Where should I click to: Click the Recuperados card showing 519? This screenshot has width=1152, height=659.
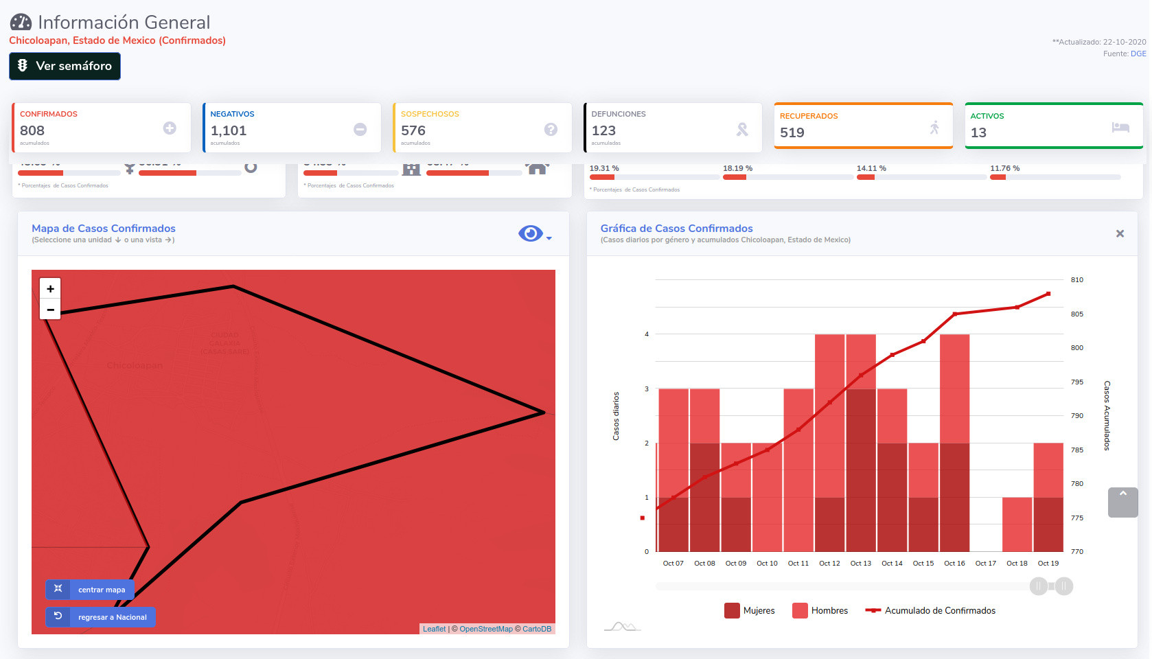[x=864, y=126]
